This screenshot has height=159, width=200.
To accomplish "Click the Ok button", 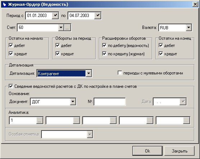I will (x=147, y=151).
